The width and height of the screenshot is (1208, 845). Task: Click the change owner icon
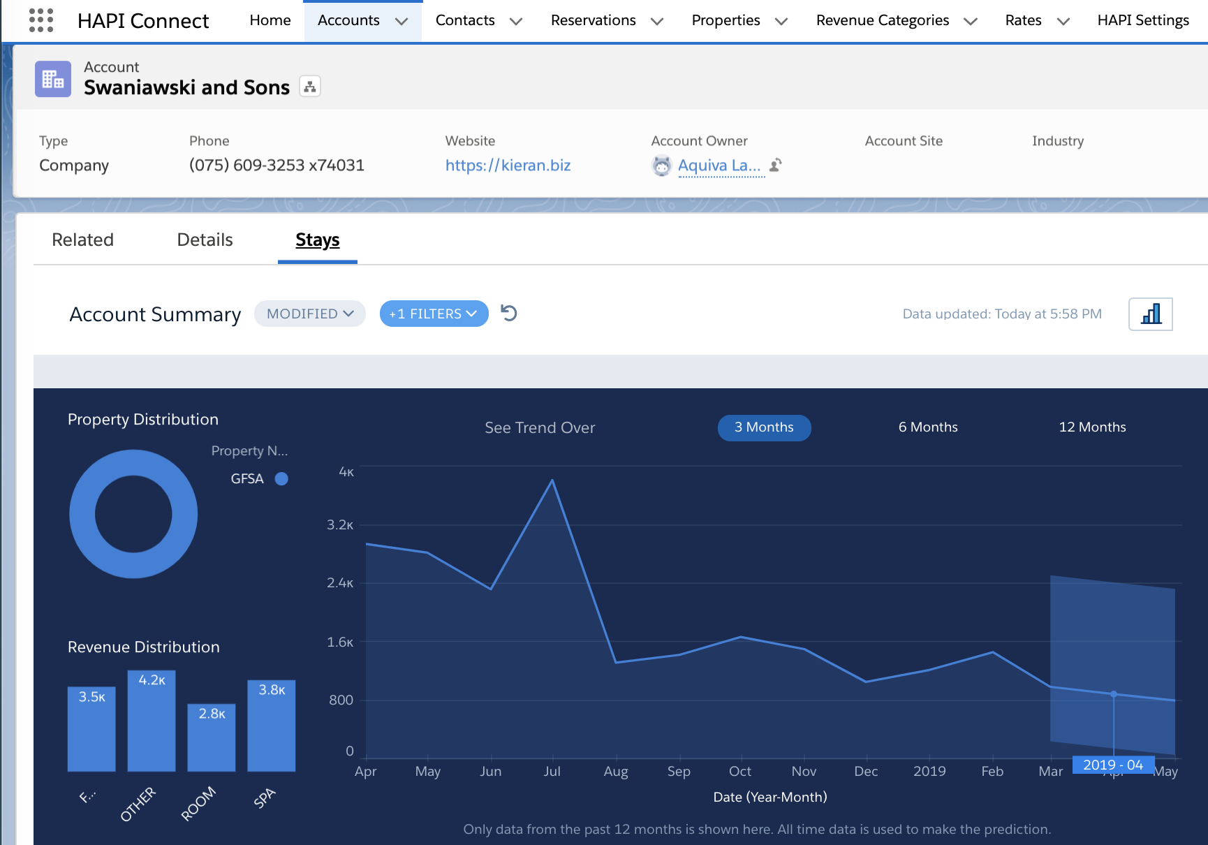point(776,166)
